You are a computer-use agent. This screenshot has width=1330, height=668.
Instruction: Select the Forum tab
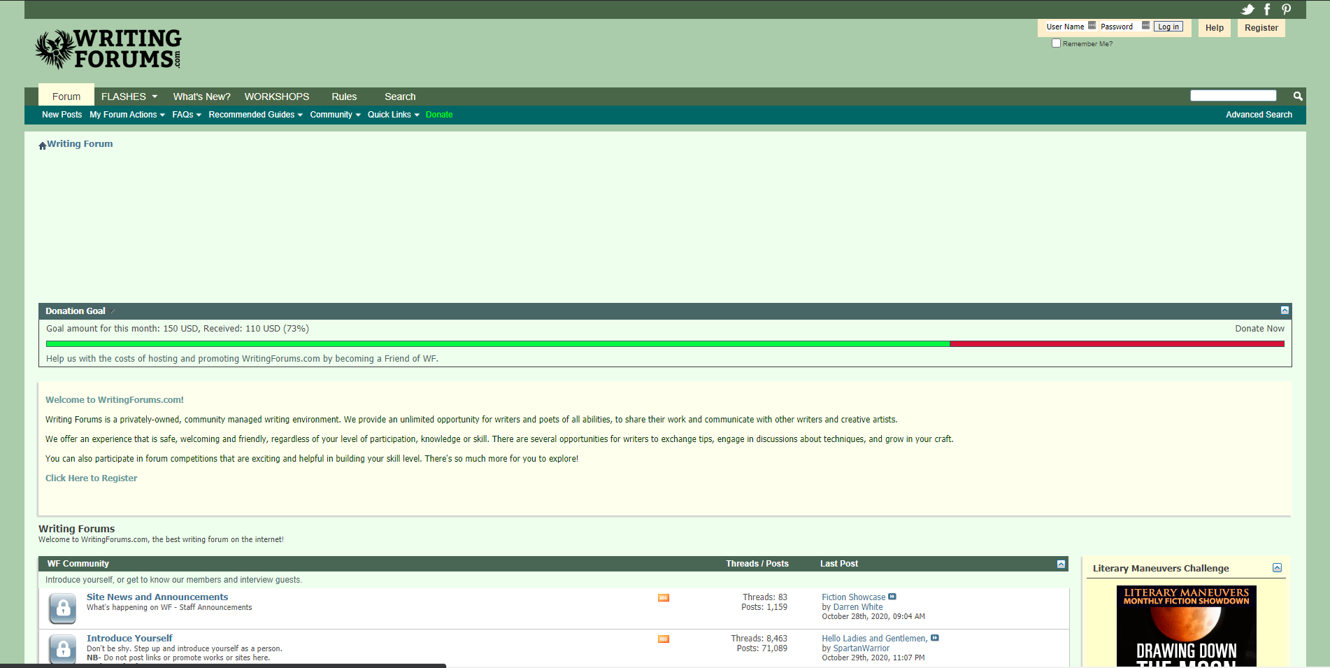(66, 95)
